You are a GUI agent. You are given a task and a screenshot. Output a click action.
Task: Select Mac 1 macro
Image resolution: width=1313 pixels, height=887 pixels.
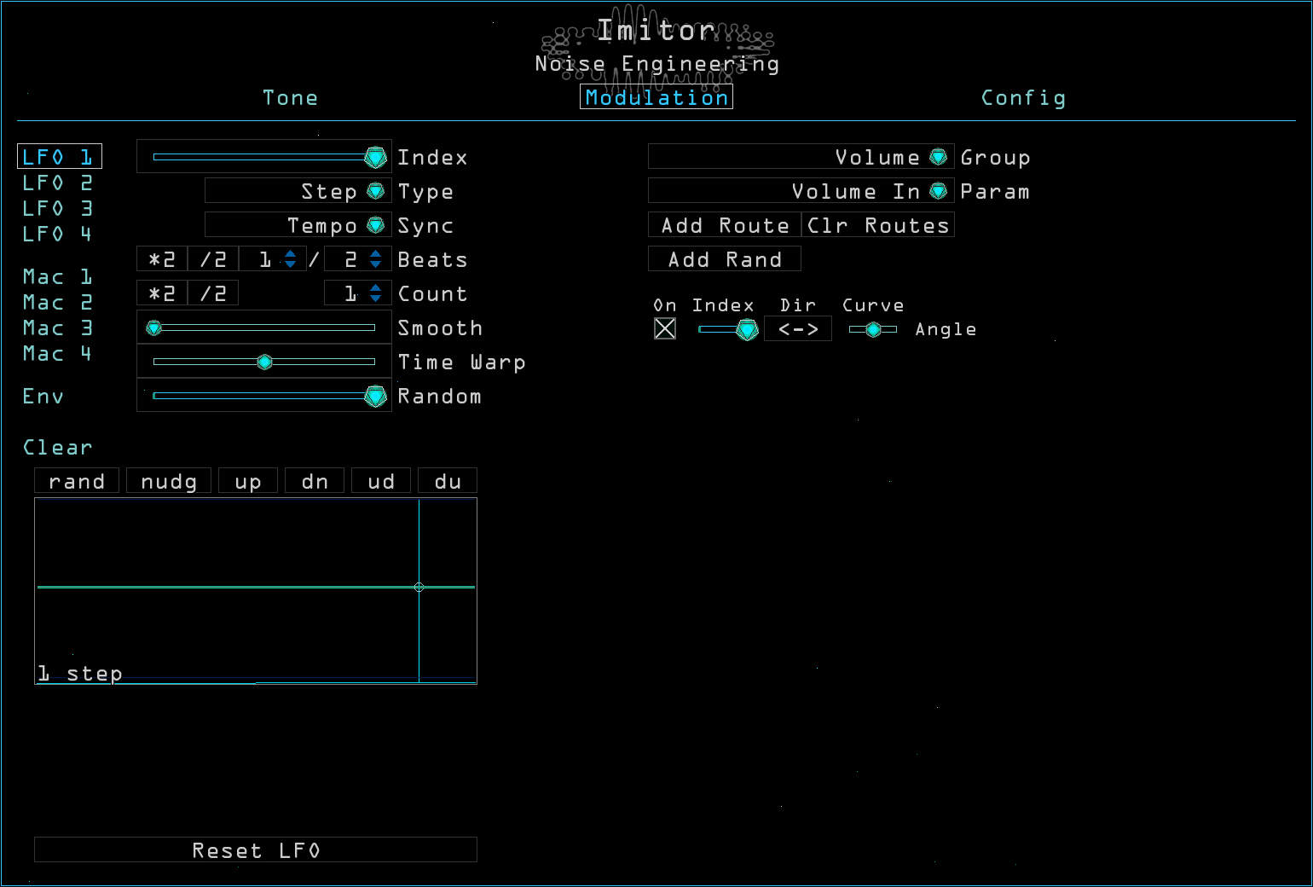(57, 276)
